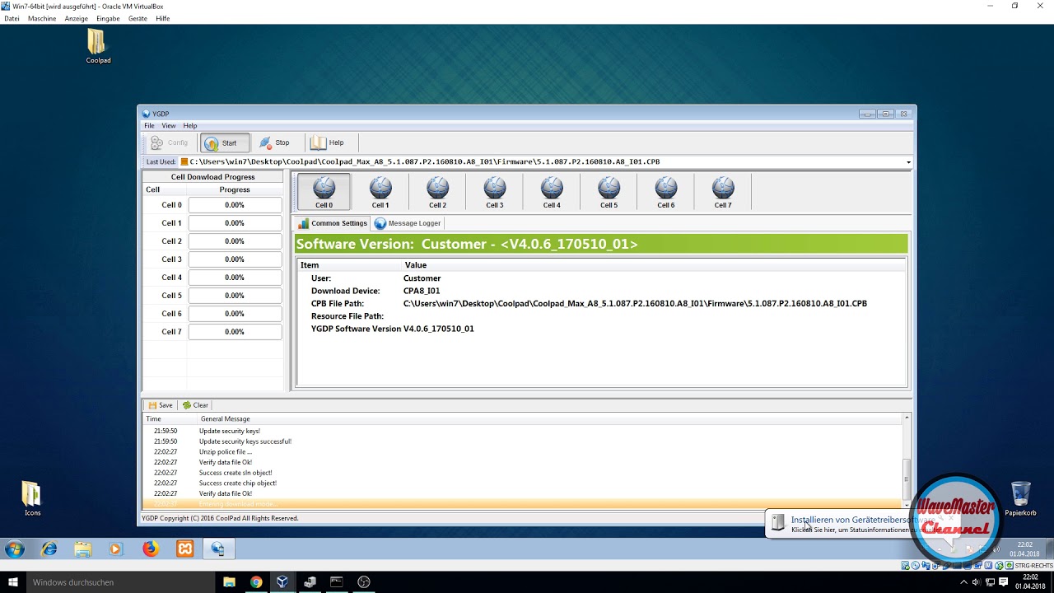Viewport: 1054px width, 593px height.
Task: Click the VirtualBox icon on host taskbar
Action: [x=282, y=582]
